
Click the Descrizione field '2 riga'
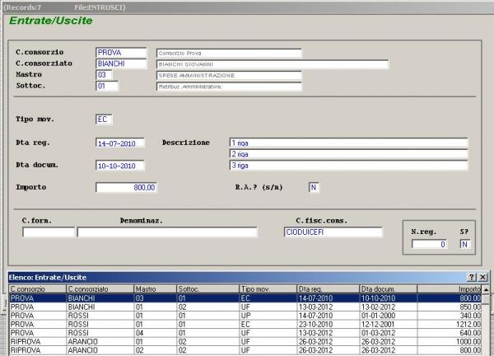click(349, 154)
